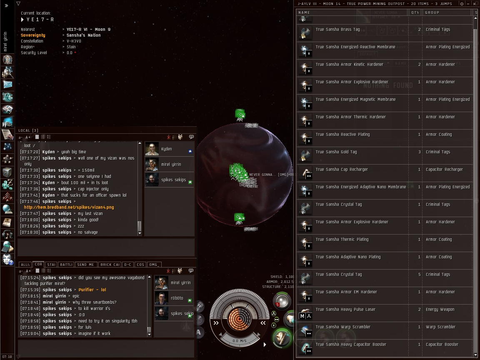The width and height of the screenshot is (480, 360).
Task: Click the triangle at top-left above Current location
Action: [x=18, y=3]
